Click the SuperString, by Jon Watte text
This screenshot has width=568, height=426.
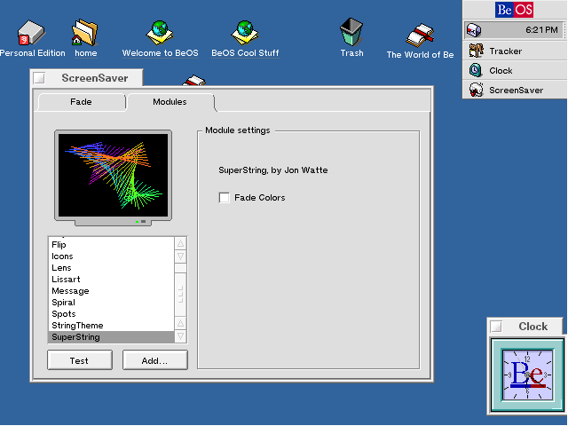273,170
